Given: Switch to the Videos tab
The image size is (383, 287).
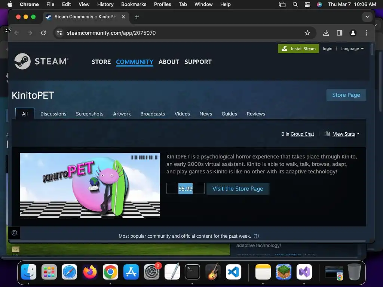Looking at the screenshot, I should 182,114.
